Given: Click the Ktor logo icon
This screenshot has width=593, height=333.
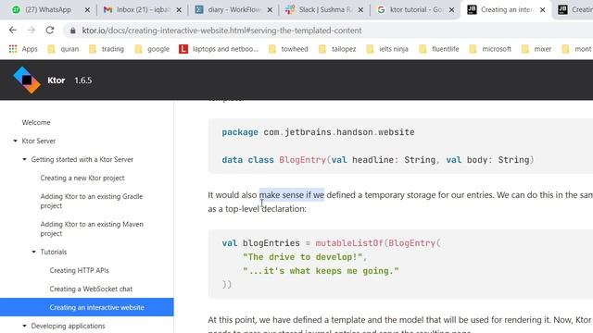Looking at the screenshot, I should (27, 80).
